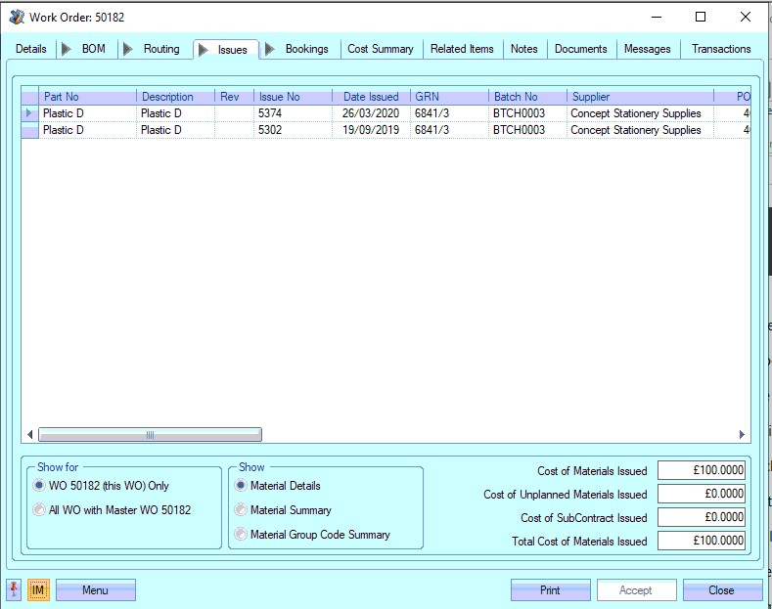The width and height of the screenshot is (772, 609).
Task: Open the Cost Summary tab
Action: (381, 49)
